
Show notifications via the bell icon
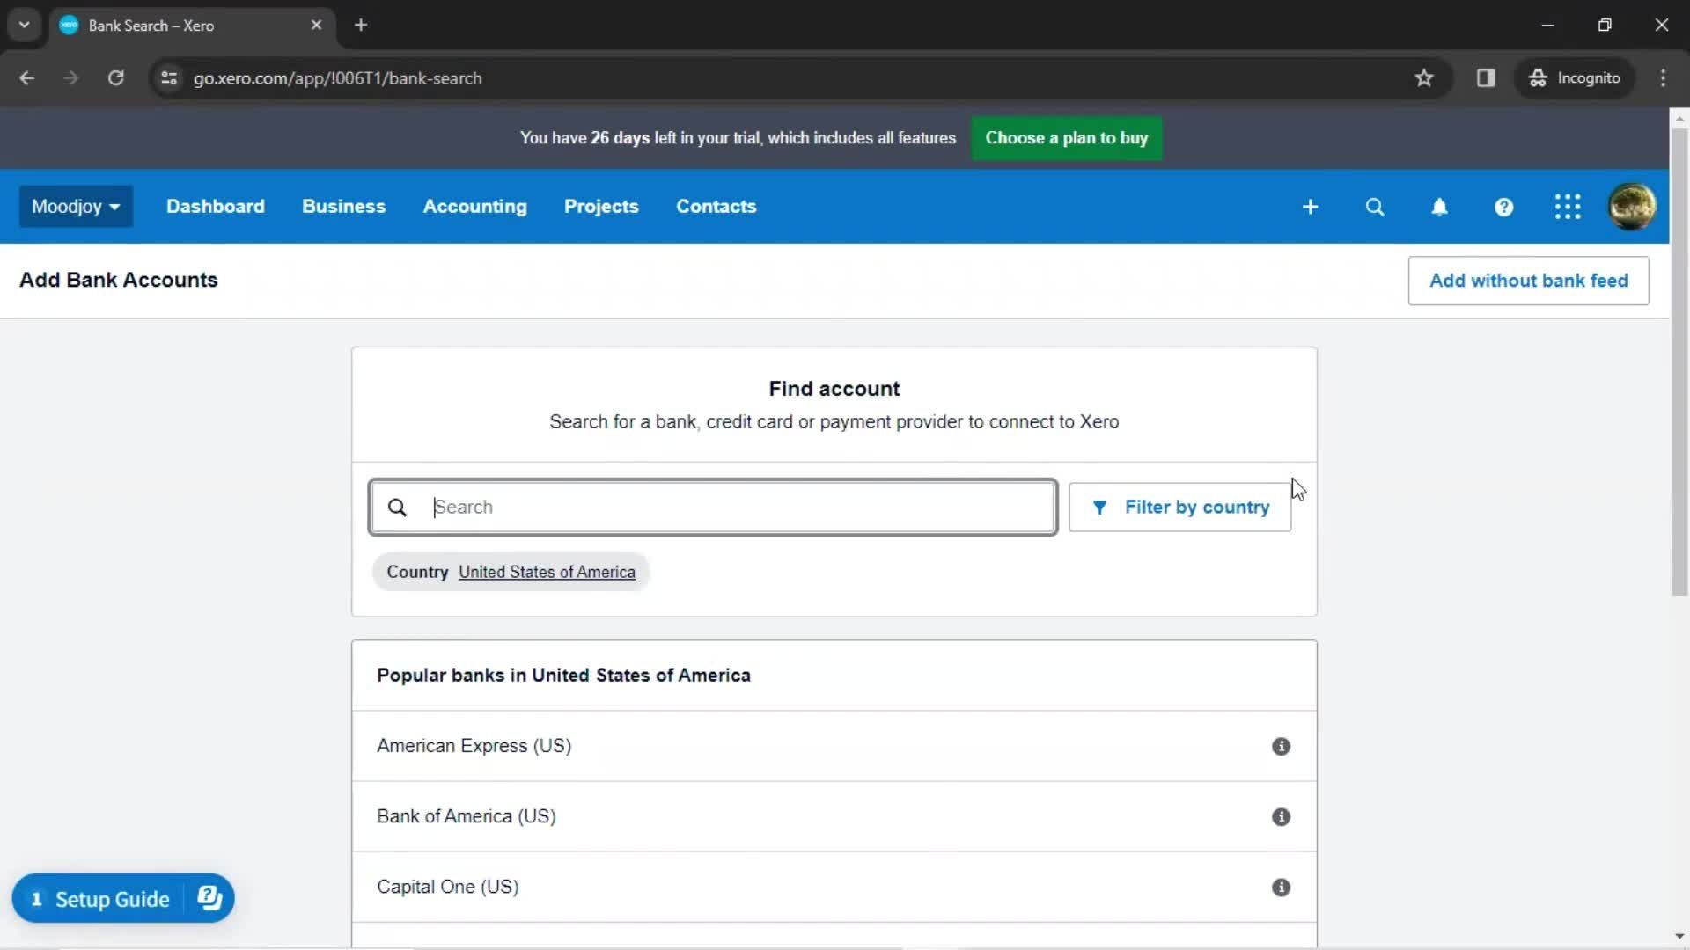tap(1439, 207)
